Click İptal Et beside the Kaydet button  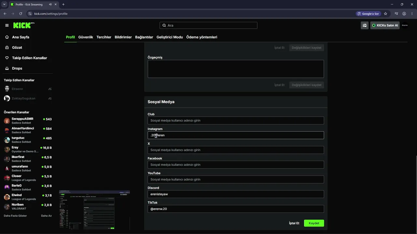pos(294,223)
